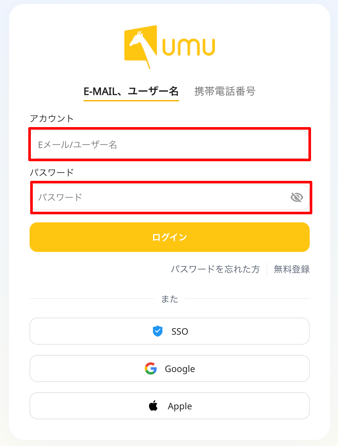The height and width of the screenshot is (446, 338).
Task: Click the パスワード label above the field
Action: point(52,172)
